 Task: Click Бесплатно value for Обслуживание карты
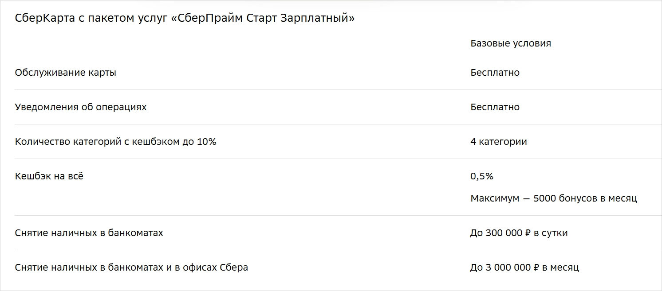point(495,73)
